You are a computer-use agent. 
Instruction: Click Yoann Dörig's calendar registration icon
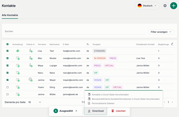pos(18,87)
